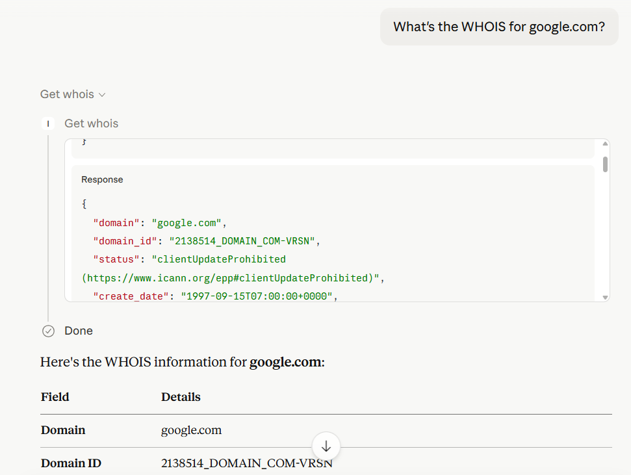Click the Response label heading
This screenshot has height=475, width=631.
[x=101, y=179]
